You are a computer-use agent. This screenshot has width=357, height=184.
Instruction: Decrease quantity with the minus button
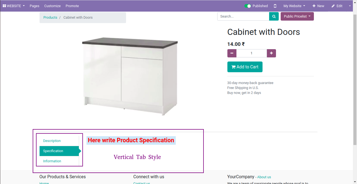(232, 53)
